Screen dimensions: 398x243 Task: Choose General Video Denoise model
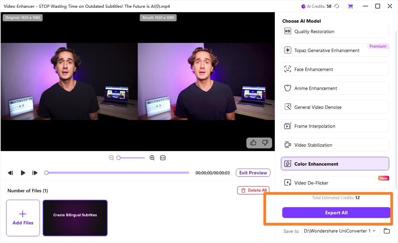pyautogui.click(x=335, y=107)
